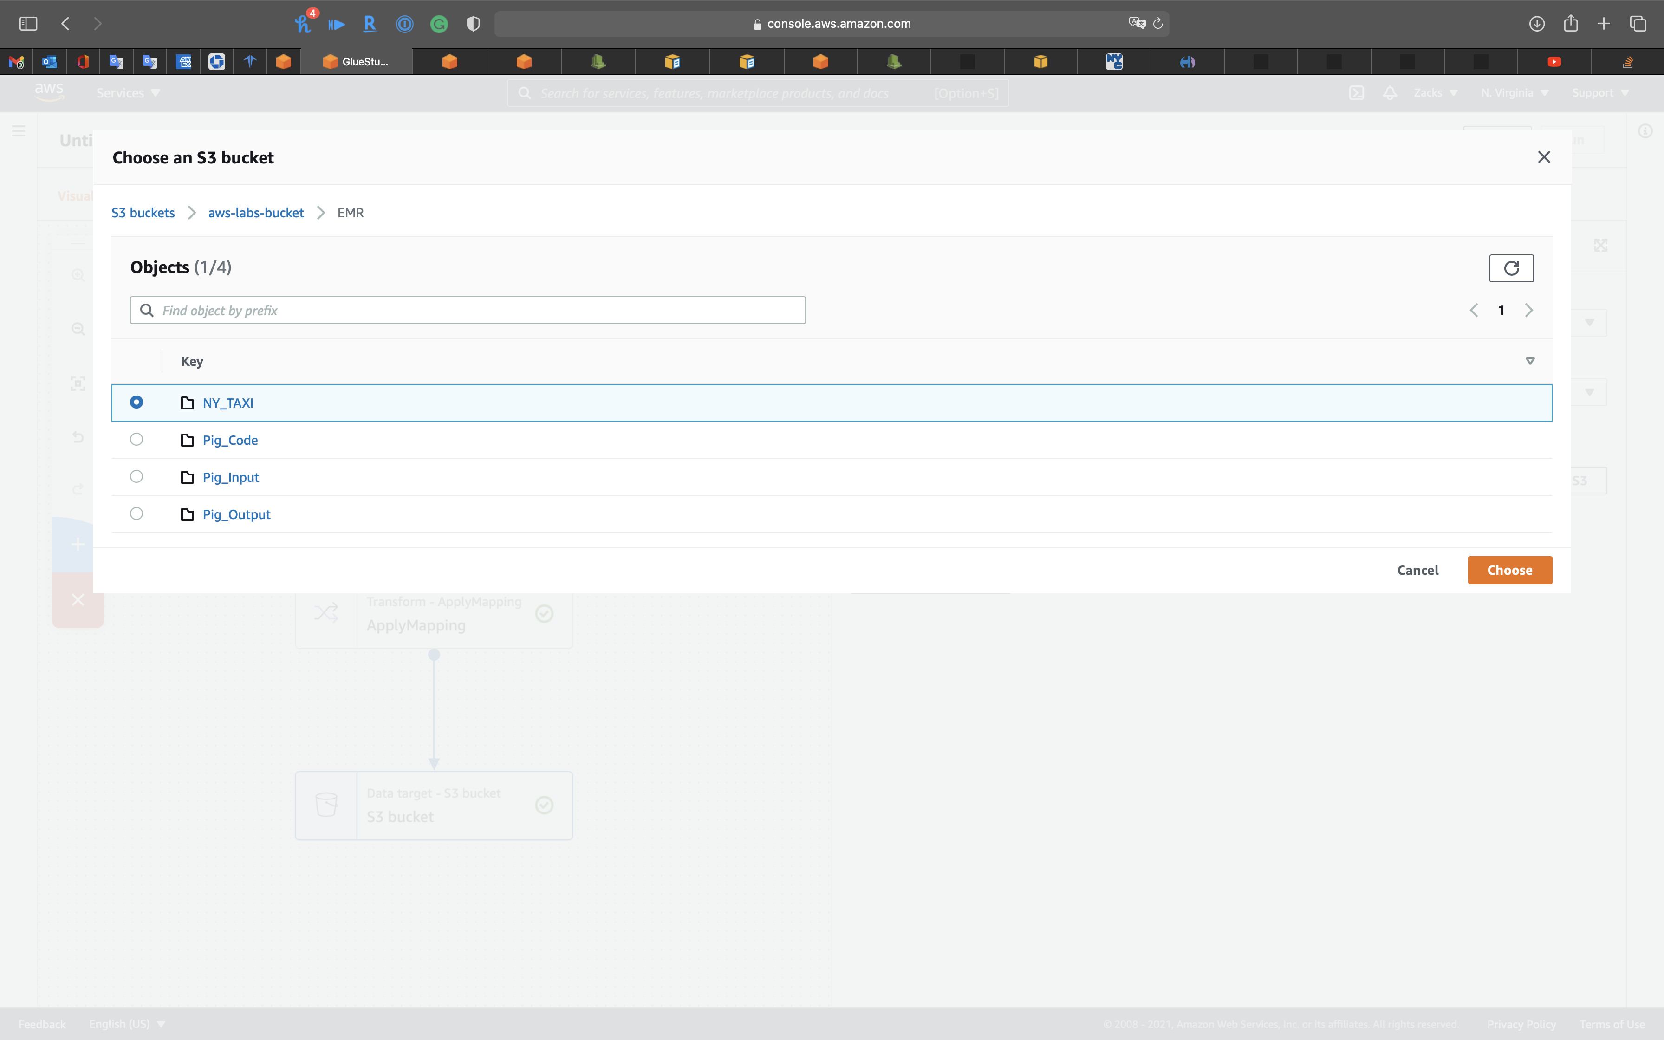
Task: Go to previous page of objects
Action: point(1474,310)
